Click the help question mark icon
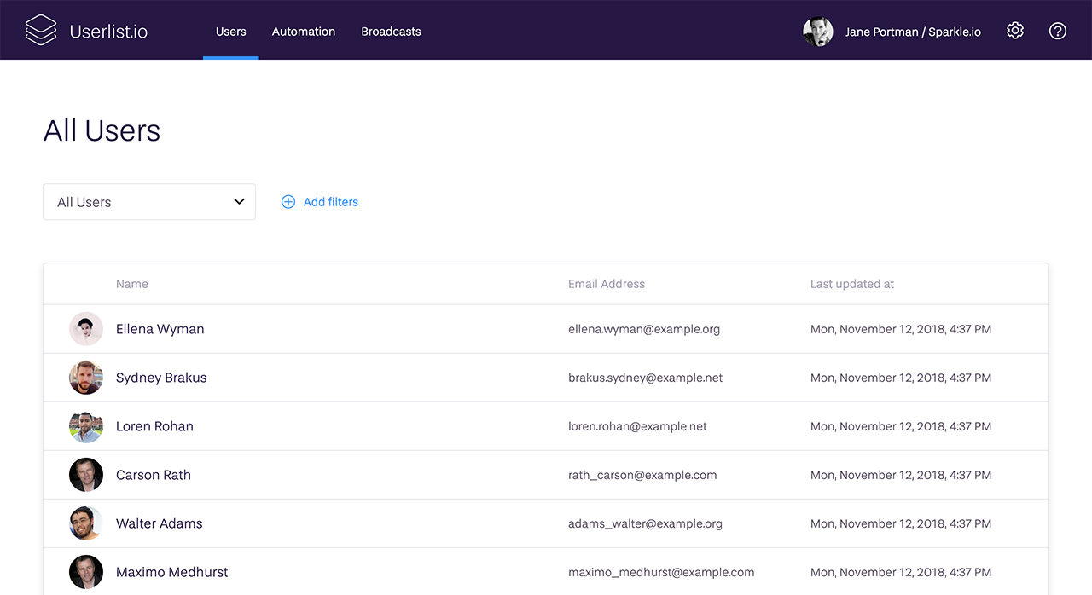This screenshot has width=1092, height=595. (1057, 31)
